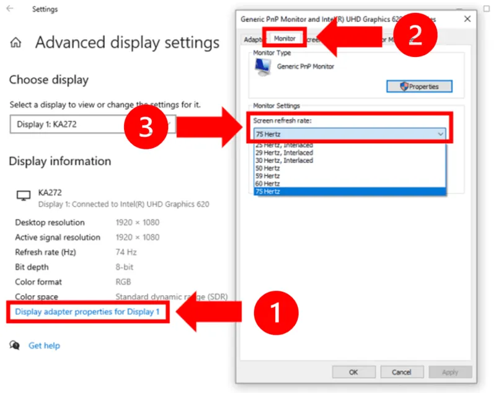The width and height of the screenshot is (496, 393).
Task: Choose 59 Hertz refresh rate option
Action: 267,176
